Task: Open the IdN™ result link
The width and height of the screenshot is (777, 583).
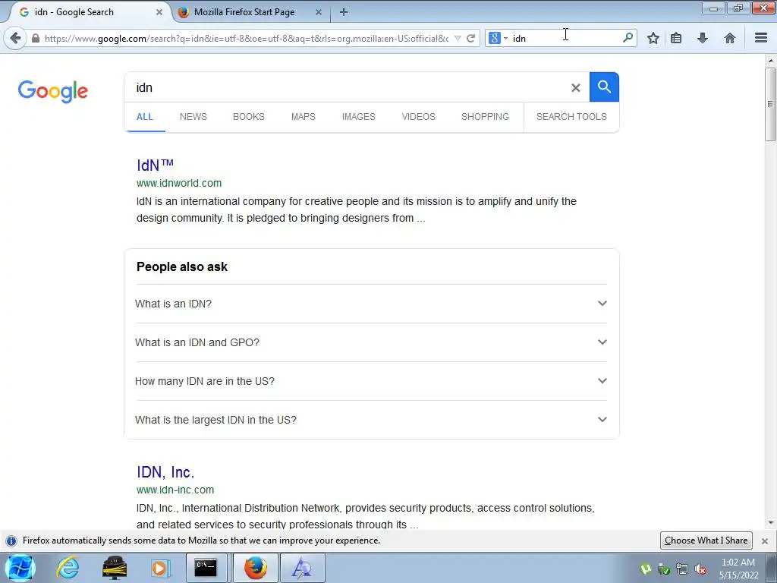Action: [155, 165]
